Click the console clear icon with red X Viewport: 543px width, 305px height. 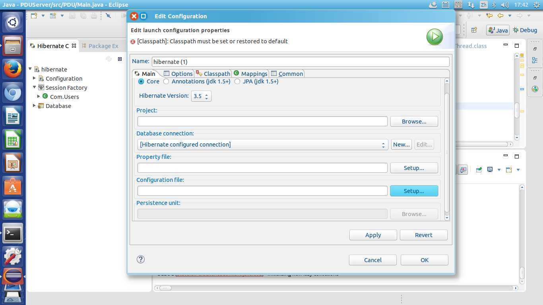tap(463, 170)
